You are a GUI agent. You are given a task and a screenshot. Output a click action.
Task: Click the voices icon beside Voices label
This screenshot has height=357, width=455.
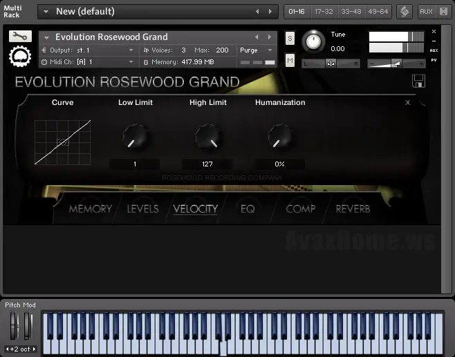[x=146, y=50]
